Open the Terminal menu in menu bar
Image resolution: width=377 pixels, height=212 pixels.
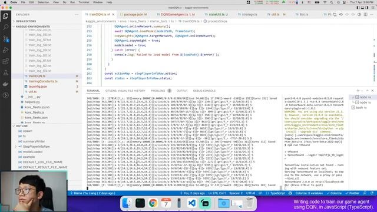click(x=84, y=2)
